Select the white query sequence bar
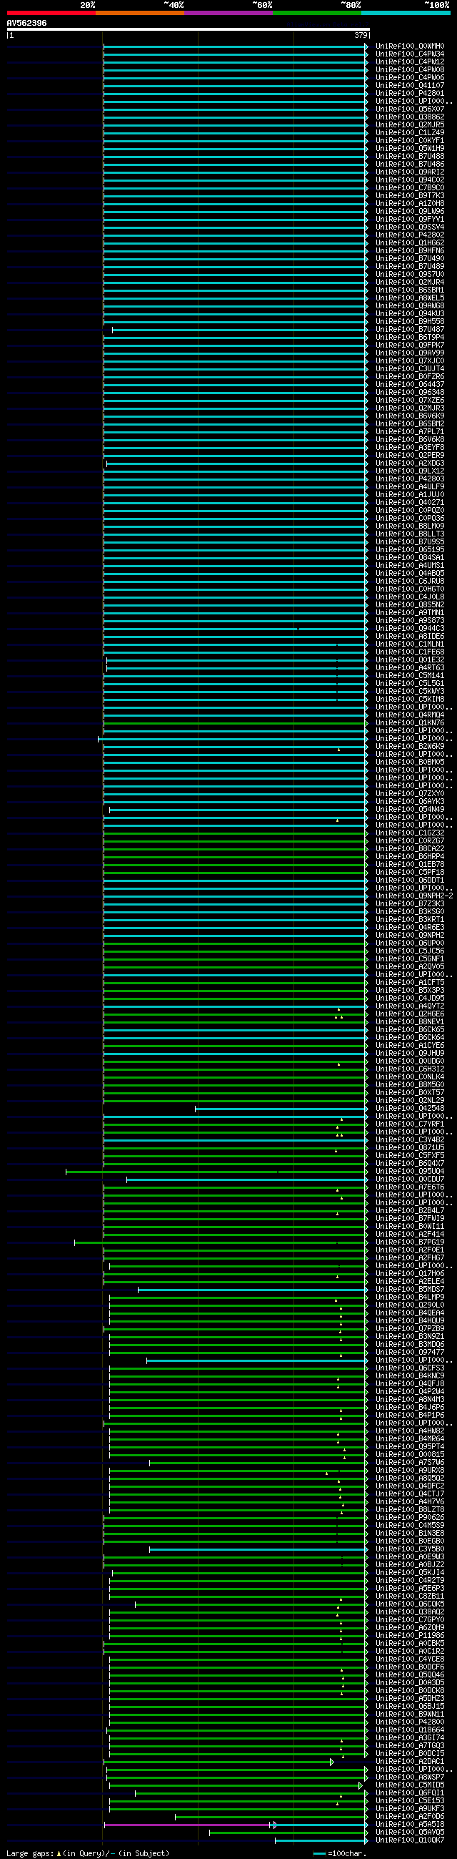 point(188,29)
